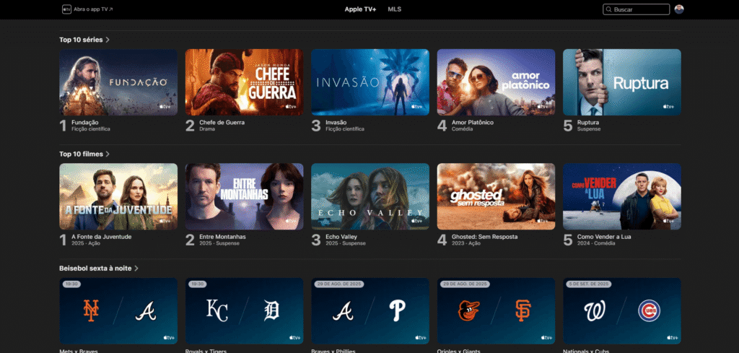Open the 'Top 10 filmes' heading
Viewport: 739px width, 353px height.
tap(81, 154)
